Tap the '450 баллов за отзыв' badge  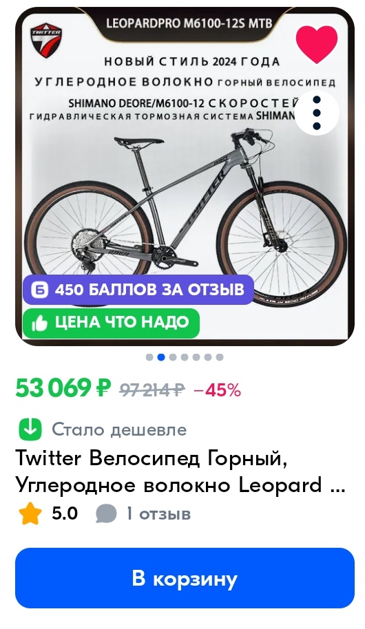click(138, 289)
